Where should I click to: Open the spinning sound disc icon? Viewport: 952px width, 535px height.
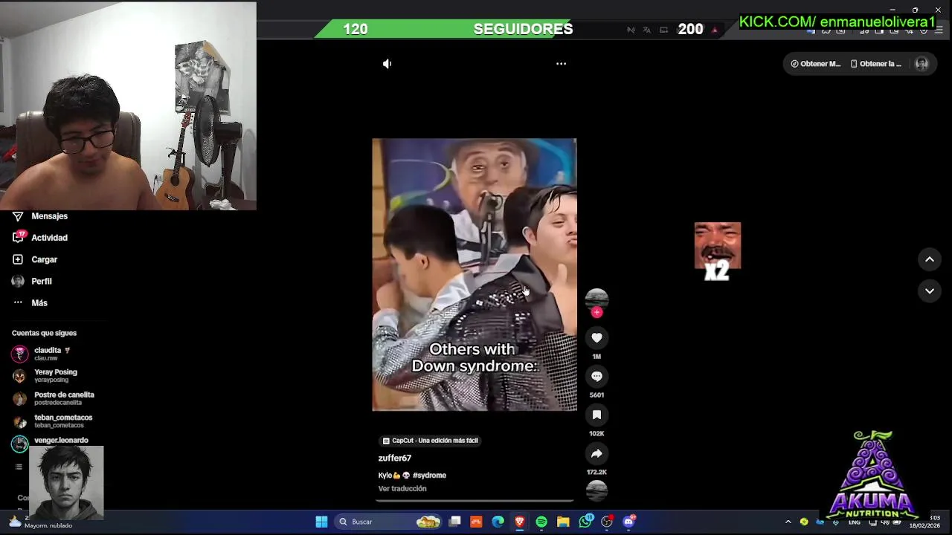596,490
